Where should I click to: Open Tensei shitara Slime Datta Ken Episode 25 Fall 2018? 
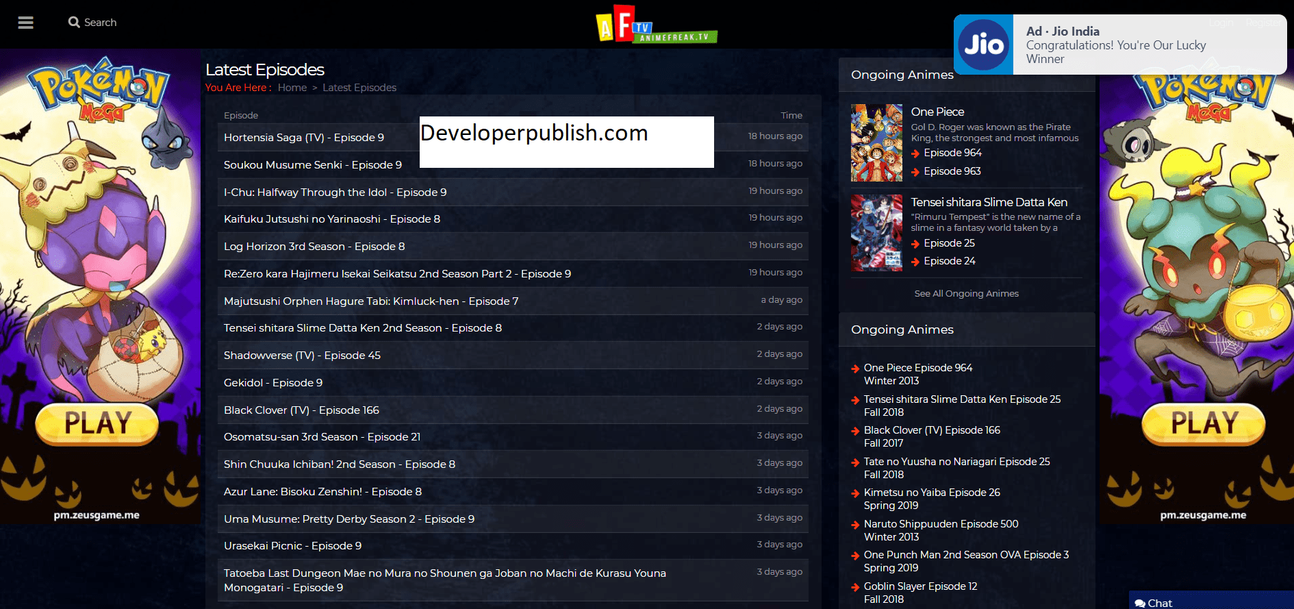(962, 406)
